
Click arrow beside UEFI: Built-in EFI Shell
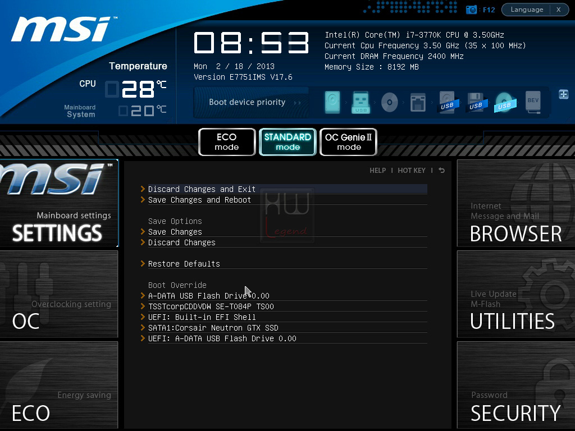(143, 317)
